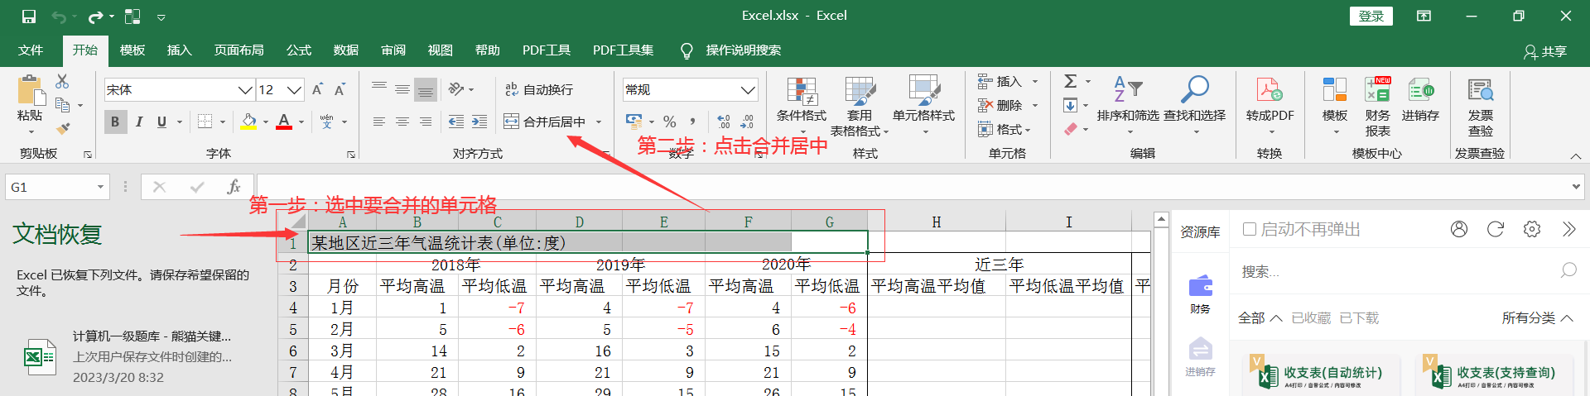
Task: Open the 常规 number format dropdown
Action: point(748,90)
